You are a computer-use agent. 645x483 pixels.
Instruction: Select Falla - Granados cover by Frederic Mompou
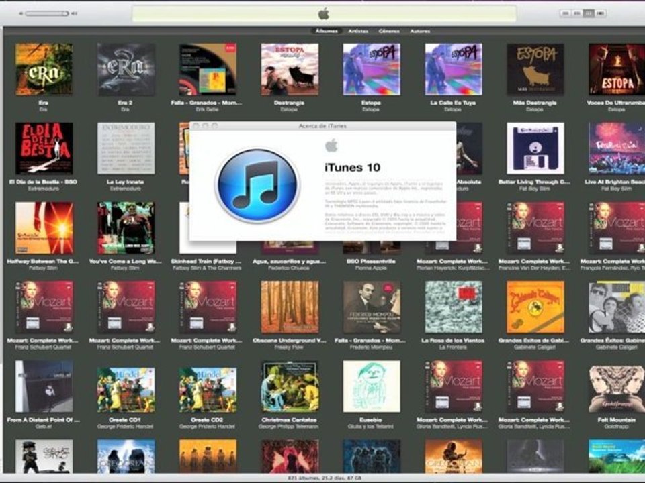point(372,307)
